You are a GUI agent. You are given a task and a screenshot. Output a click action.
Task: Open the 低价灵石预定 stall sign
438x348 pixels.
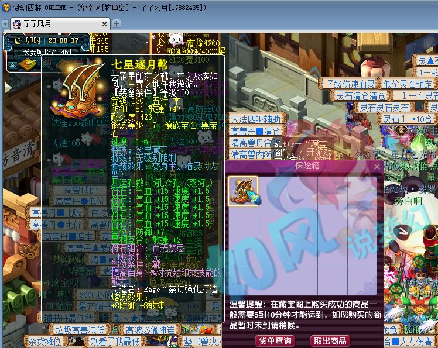[x=408, y=84]
